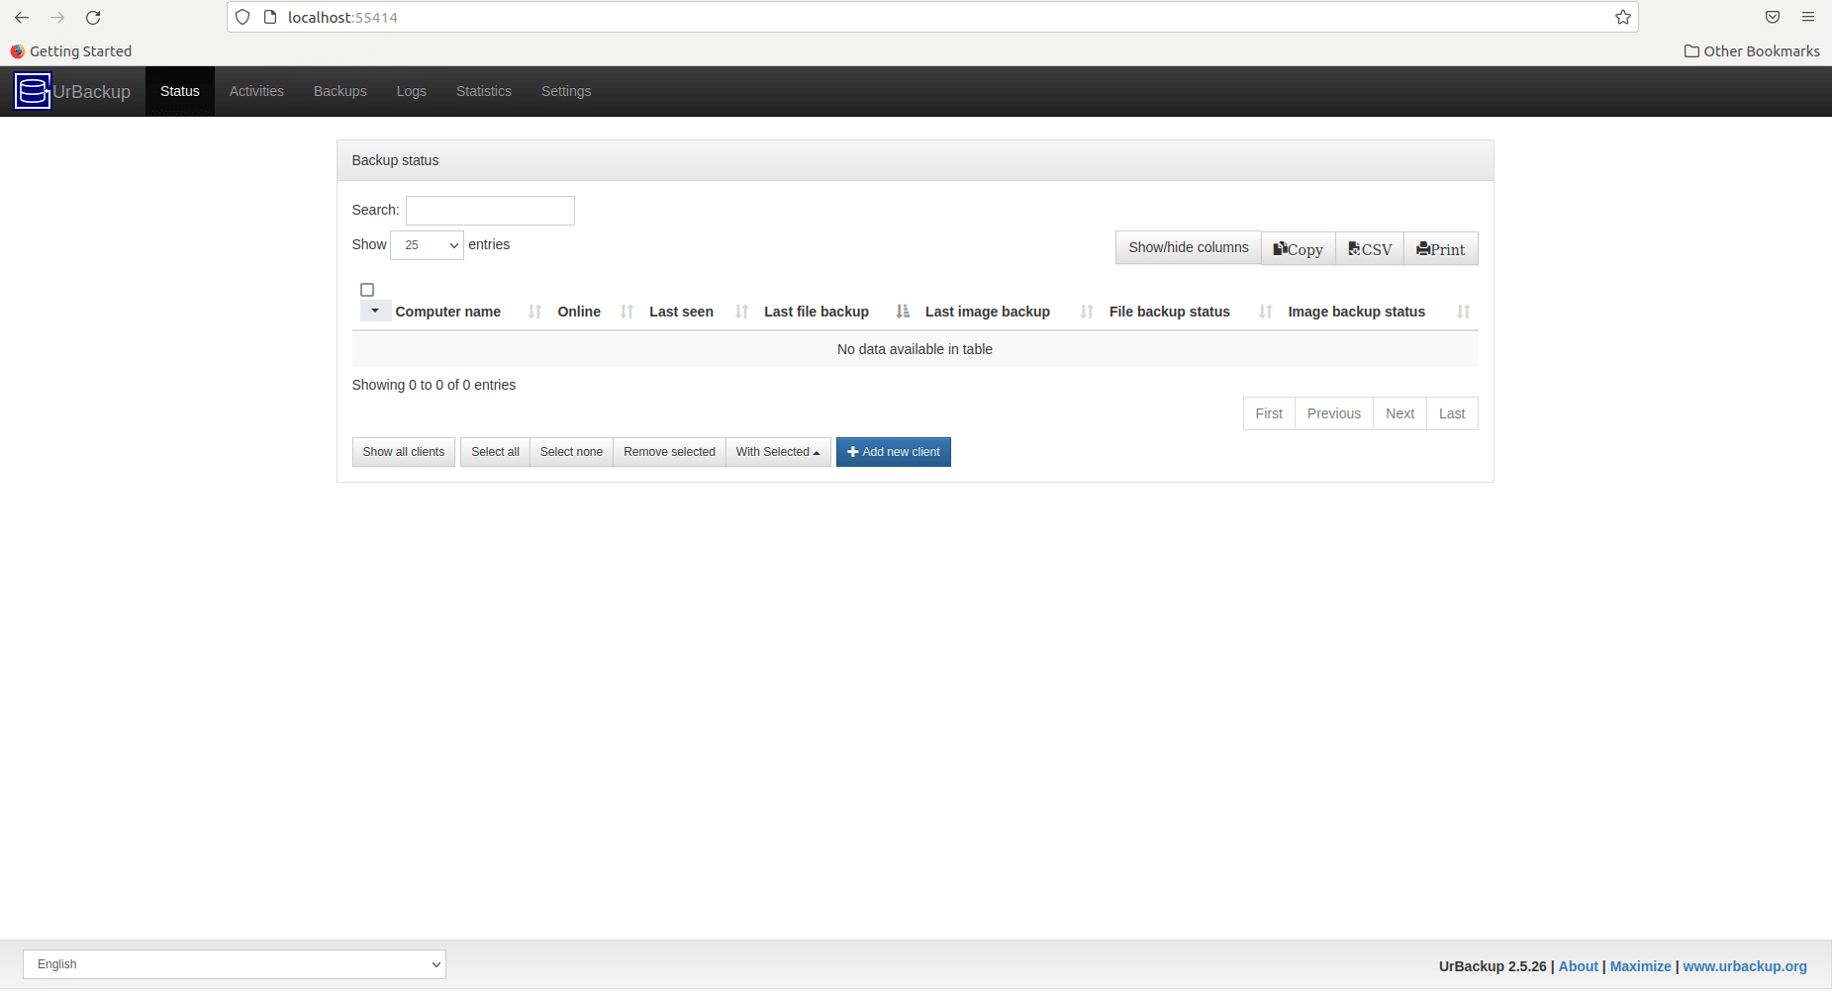Click Add new client button

(893, 452)
